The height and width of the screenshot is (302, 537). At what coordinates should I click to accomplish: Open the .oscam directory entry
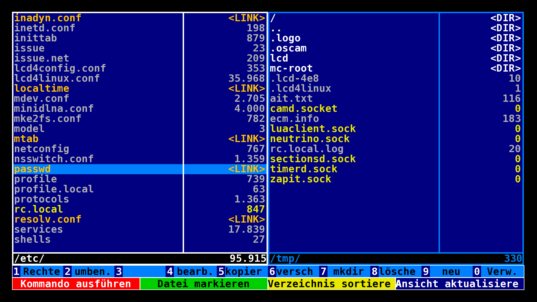pos(288,48)
